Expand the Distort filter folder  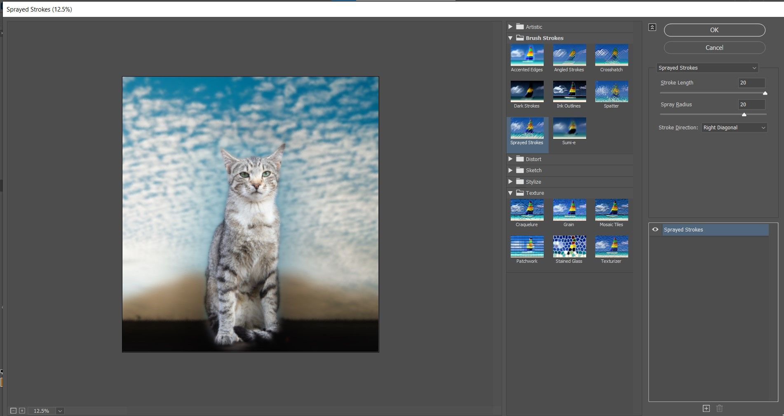[510, 159]
